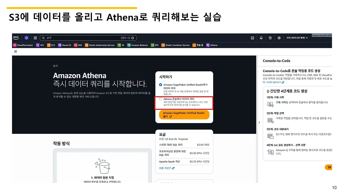This screenshot has width=344, height=193.
Task: Click the heeran.kim95 account label
Action: click(322, 35)
